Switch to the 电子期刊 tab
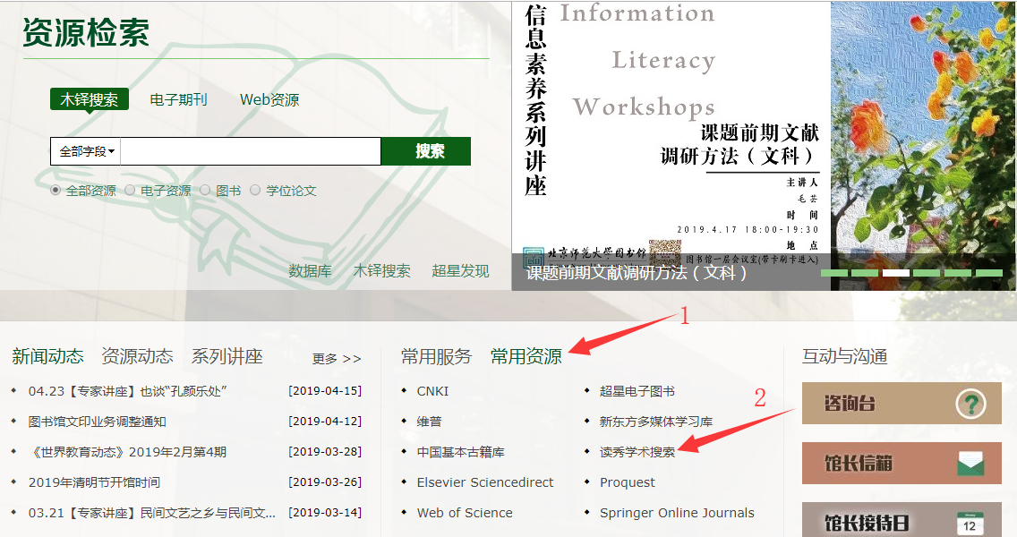Screen dimensions: 1017x537 pyautogui.click(x=178, y=99)
